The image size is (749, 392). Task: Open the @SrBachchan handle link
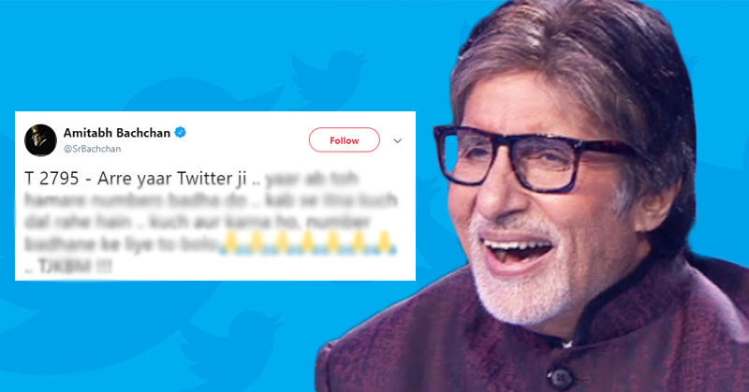pos(92,149)
